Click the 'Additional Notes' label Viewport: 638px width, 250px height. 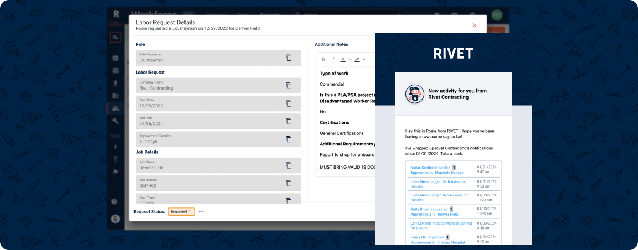click(x=331, y=44)
